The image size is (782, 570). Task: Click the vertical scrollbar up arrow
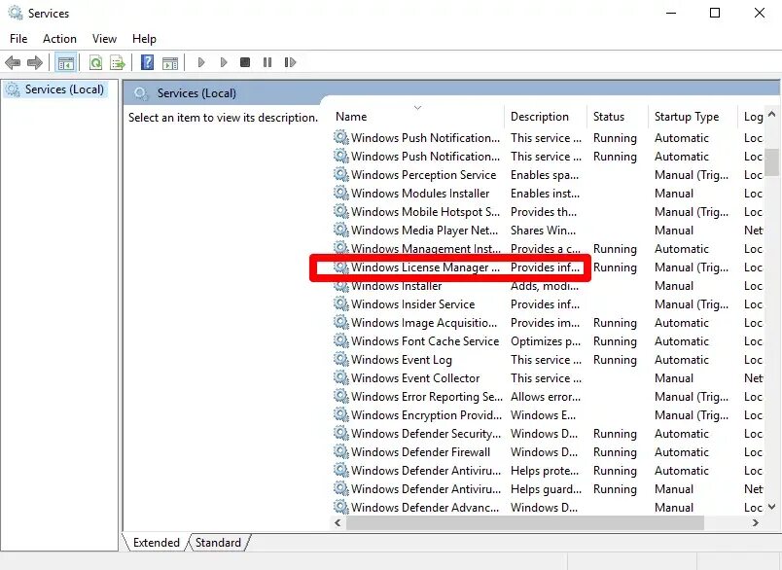pyautogui.click(x=772, y=114)
